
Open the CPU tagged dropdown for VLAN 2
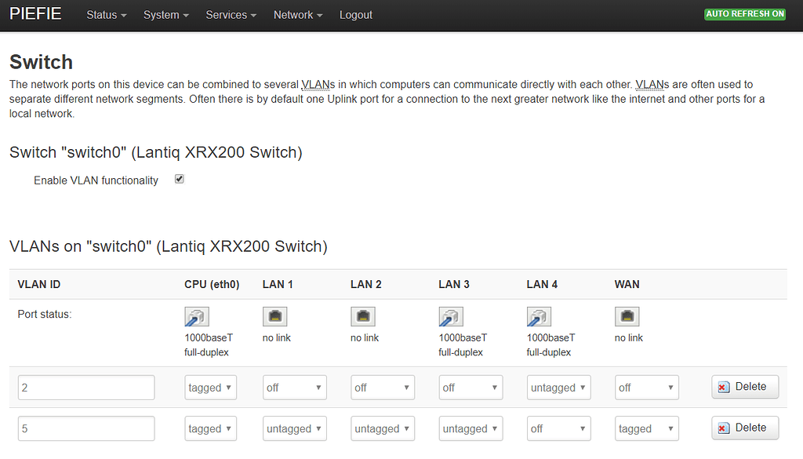210,387
